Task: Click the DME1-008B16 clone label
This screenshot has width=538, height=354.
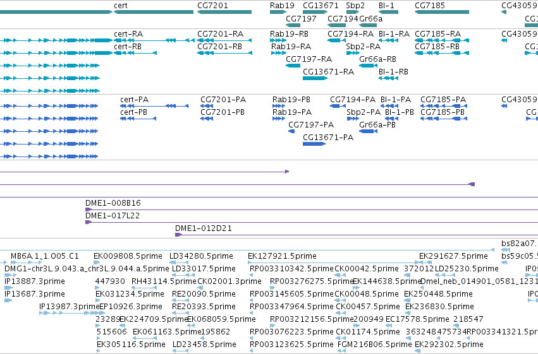Action: point(113,203)
